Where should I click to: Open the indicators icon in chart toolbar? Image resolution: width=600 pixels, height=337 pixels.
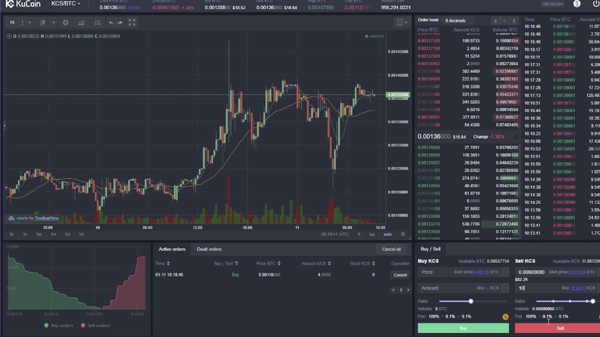81,22
